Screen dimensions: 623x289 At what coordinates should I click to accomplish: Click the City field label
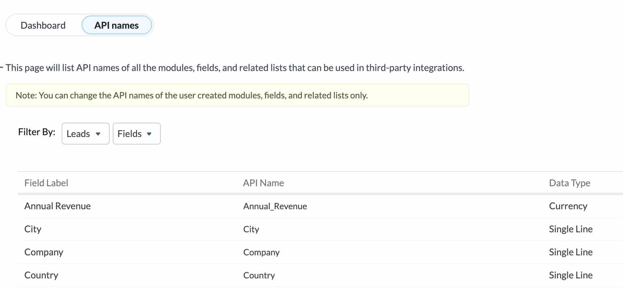[x=33, y=229]
